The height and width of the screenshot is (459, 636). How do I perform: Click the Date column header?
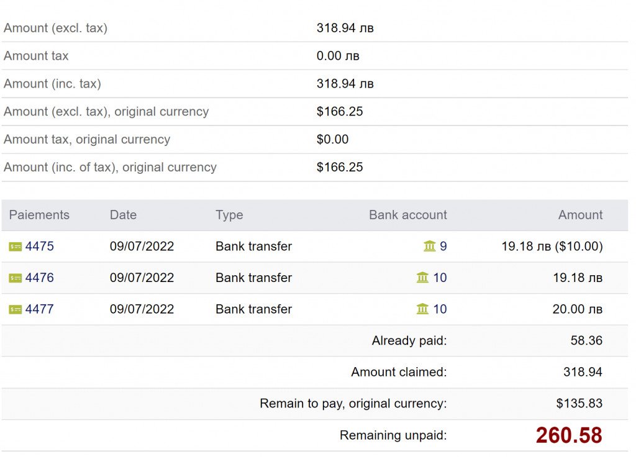123,215
